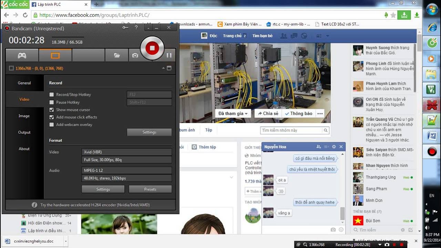Enable Pause Hotkey checkbox
The height and width of the screenshot is (248, 441).
[x=52, y=102]
